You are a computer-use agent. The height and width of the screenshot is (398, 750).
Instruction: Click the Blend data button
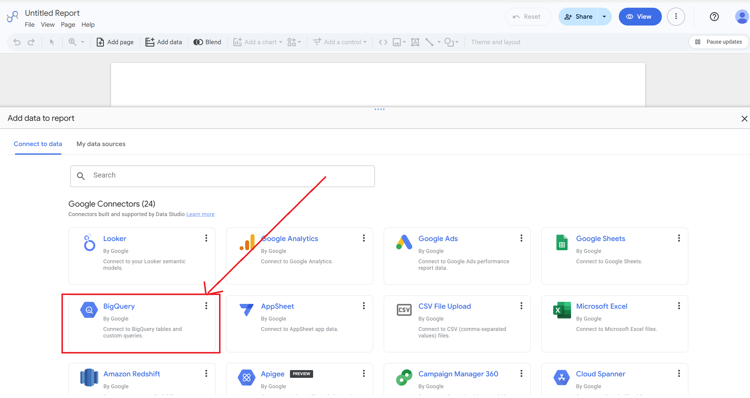click(x=207, y=42)
